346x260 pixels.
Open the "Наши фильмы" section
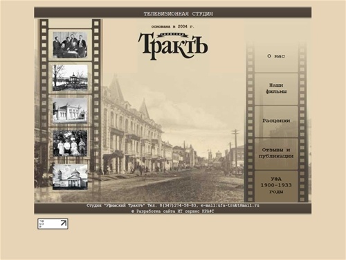click(x=276, y=88)
